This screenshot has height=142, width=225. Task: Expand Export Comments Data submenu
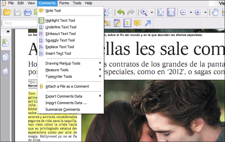[x=70, y=96]
